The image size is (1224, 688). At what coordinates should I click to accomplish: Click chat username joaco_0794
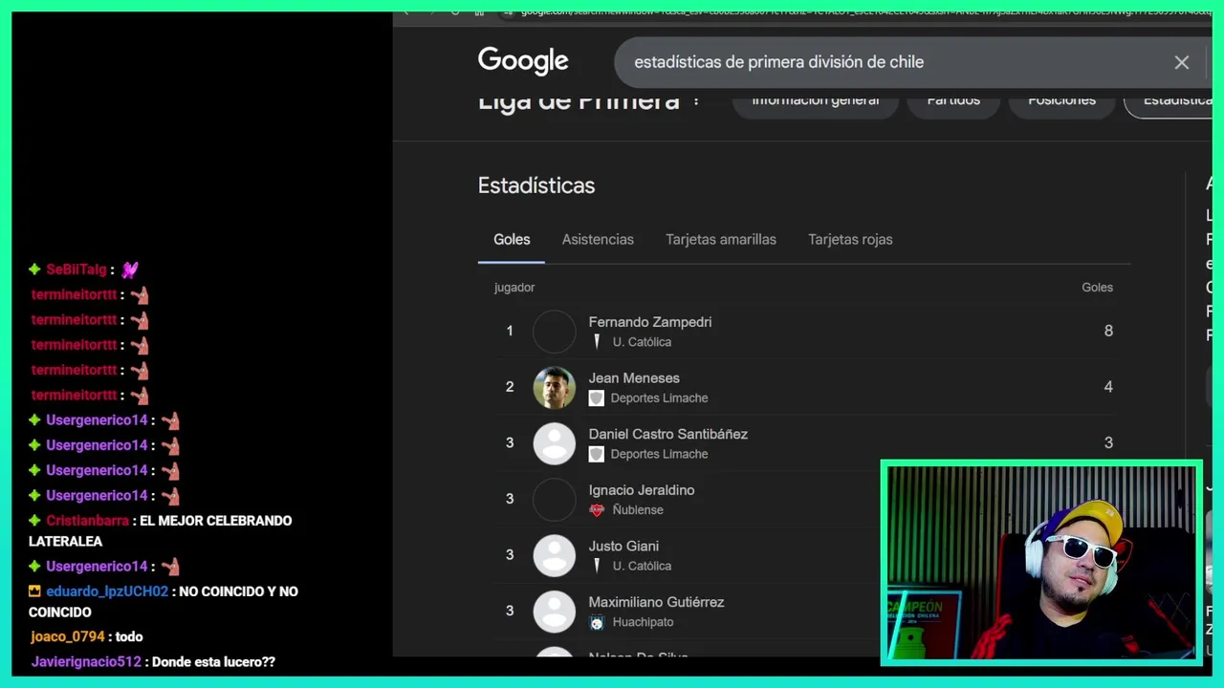point(68,636)
